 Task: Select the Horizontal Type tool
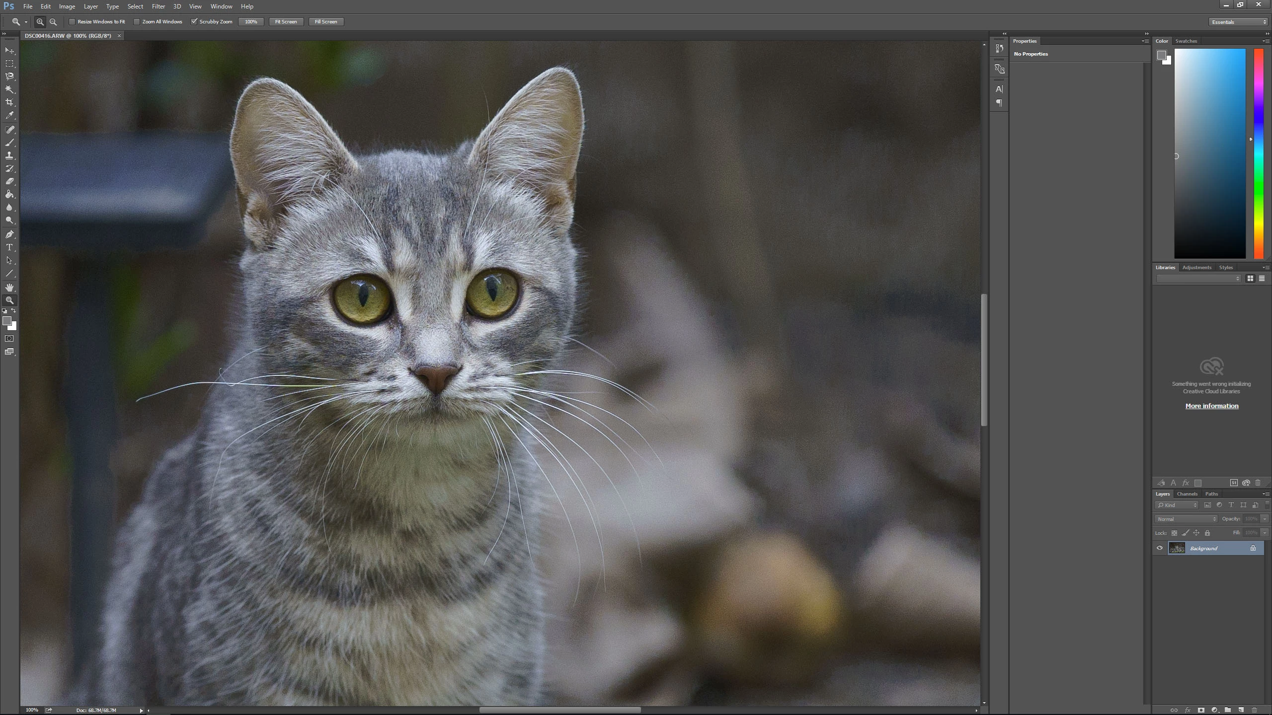coord(9,247)
